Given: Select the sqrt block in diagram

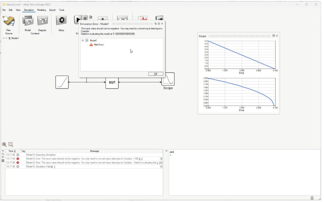Looking at the screenshot, I should tap(112, 82).
